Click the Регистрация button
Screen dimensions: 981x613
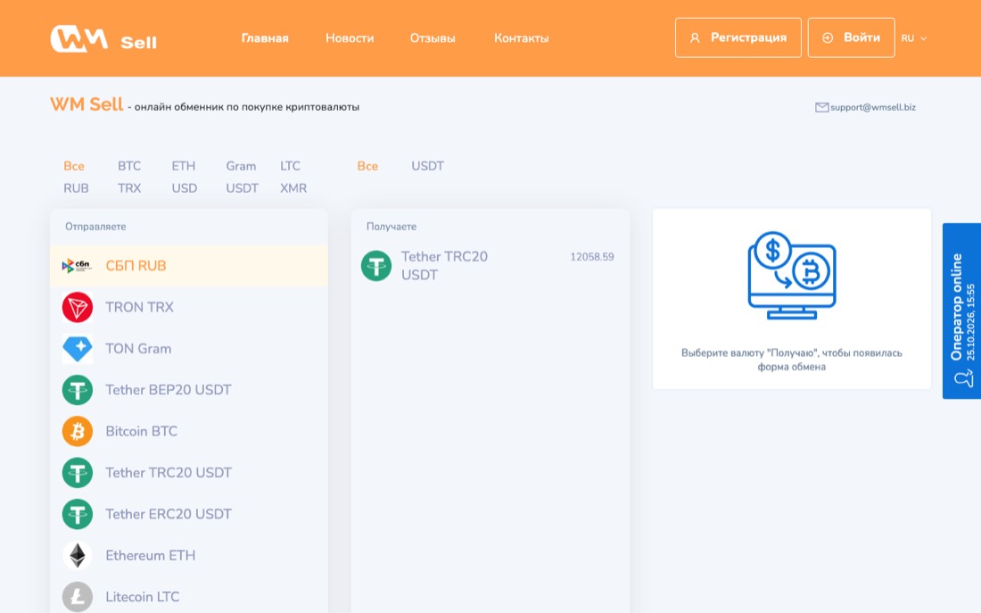coord(738,37)
